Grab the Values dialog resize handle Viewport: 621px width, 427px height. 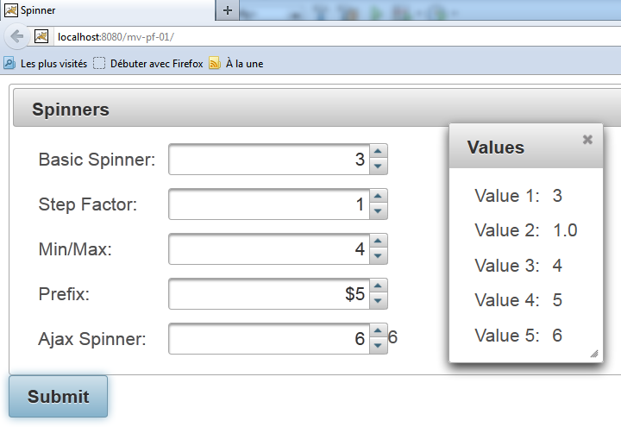point(593,354)
